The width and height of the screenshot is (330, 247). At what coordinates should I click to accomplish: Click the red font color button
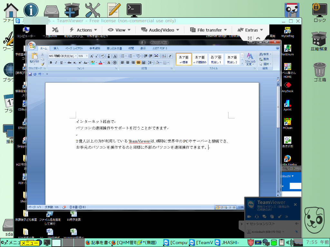point(101,63)
